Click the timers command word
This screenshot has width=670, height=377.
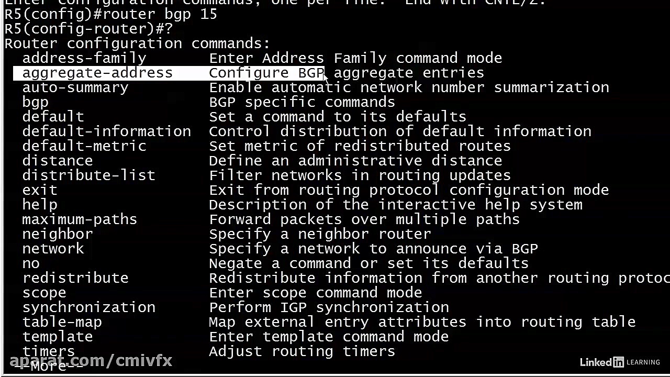48,350
